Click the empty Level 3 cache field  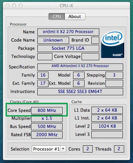(107, 135)
